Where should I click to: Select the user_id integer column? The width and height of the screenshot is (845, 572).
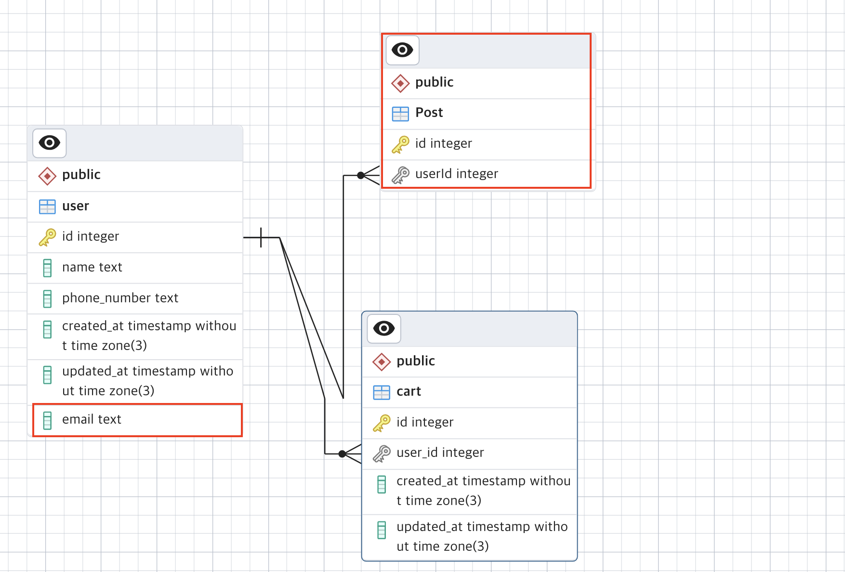coord(470,454)
